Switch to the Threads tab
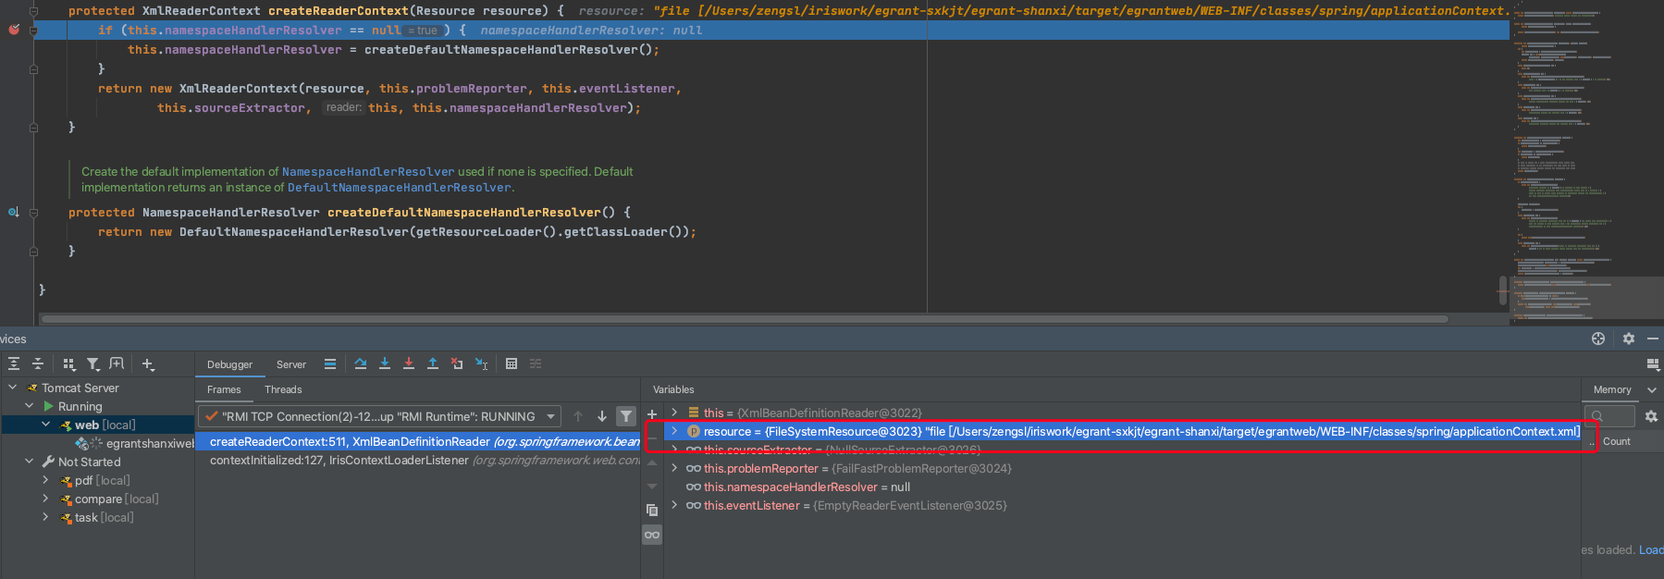Screen dimensions: 1664x579 coord(283,389)
